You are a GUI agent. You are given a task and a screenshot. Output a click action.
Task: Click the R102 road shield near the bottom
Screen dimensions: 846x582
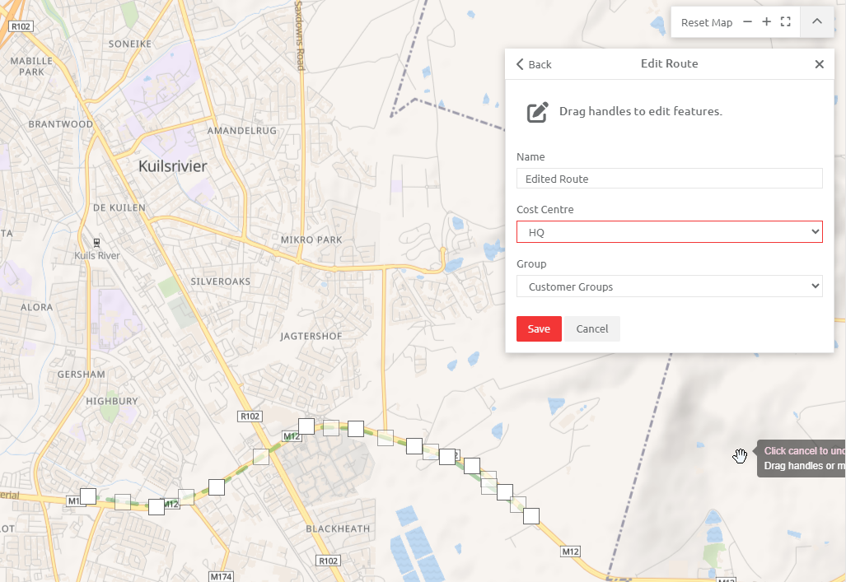pos(327,560)
